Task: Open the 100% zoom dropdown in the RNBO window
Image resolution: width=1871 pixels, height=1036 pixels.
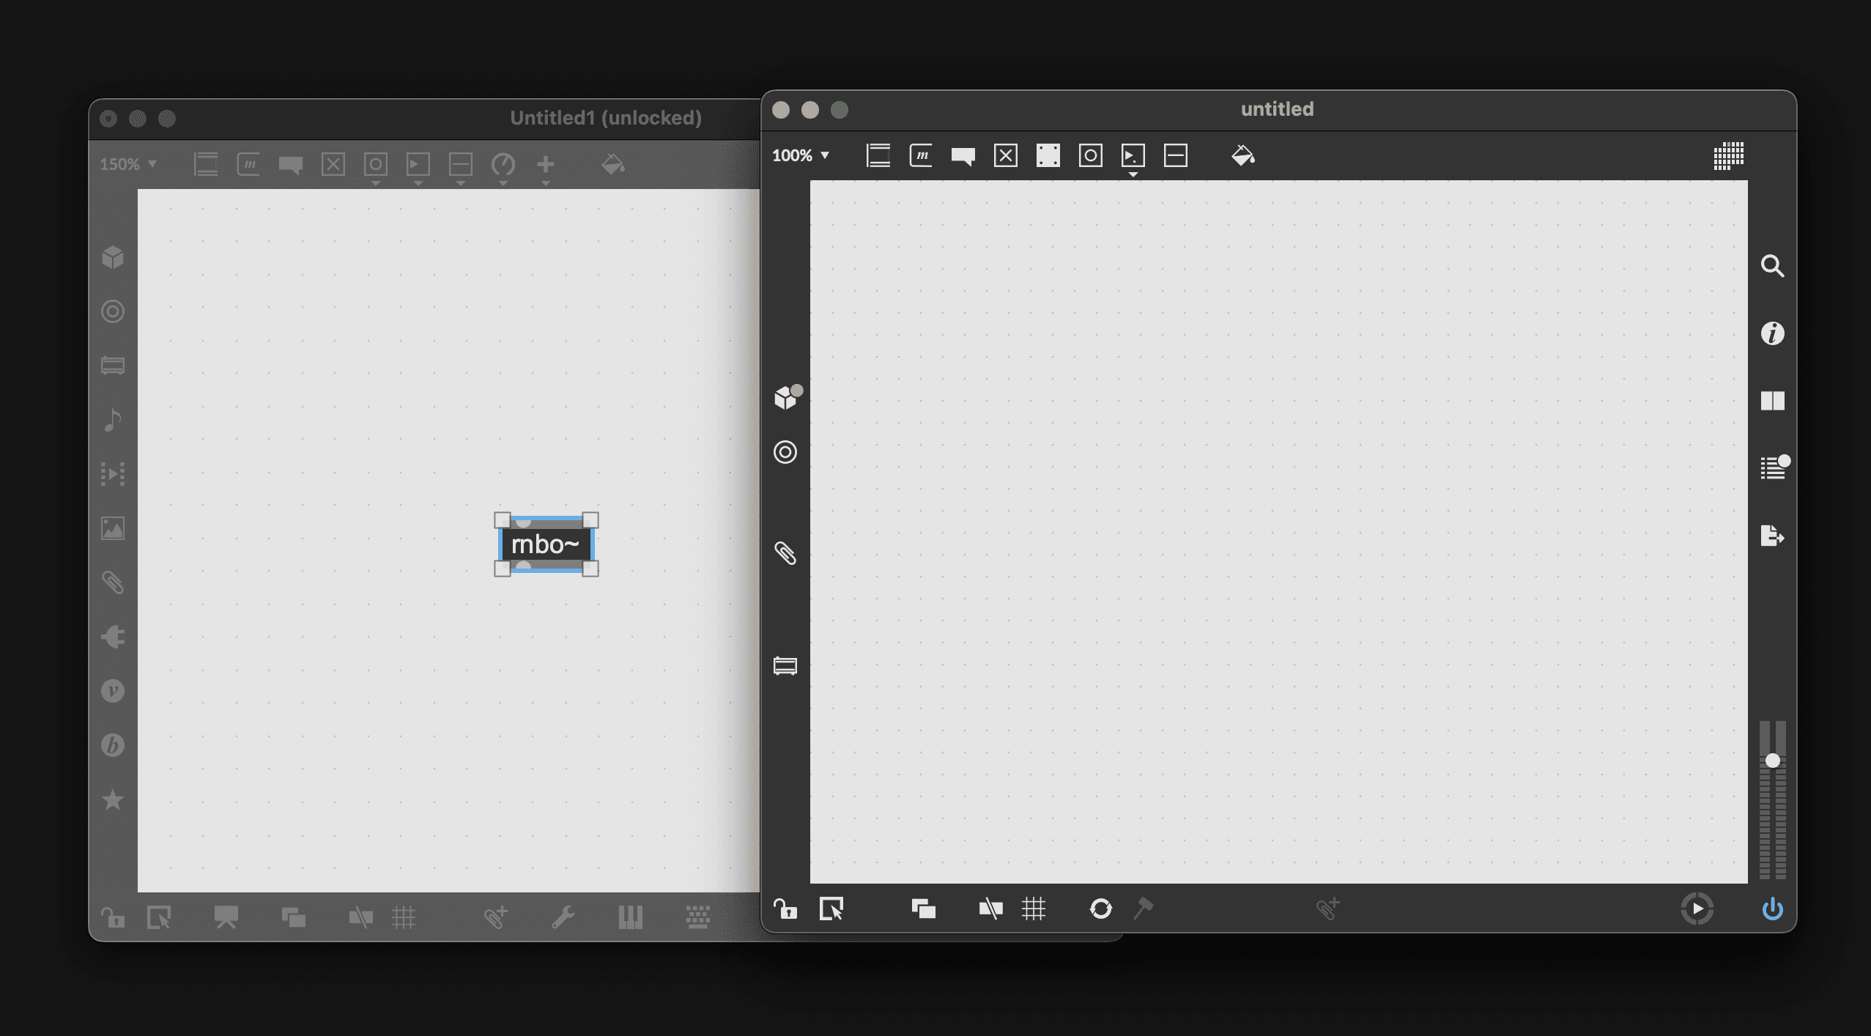Action: coord(802,155)
